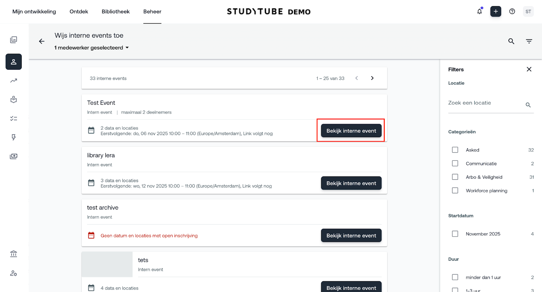The width and height of the screenshot is (542, 292).
Task: Click 'Bekijk interne event' for Test Event
Action: [x=351, y=131]
